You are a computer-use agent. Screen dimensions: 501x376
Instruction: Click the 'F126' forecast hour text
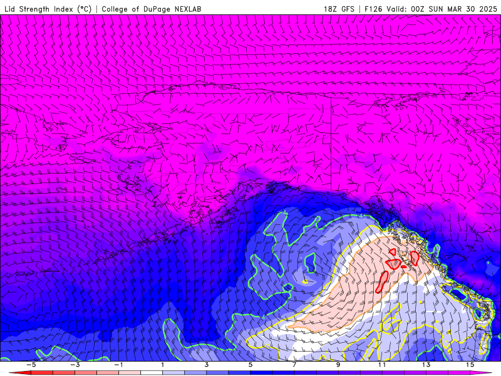tap(373, 9)
